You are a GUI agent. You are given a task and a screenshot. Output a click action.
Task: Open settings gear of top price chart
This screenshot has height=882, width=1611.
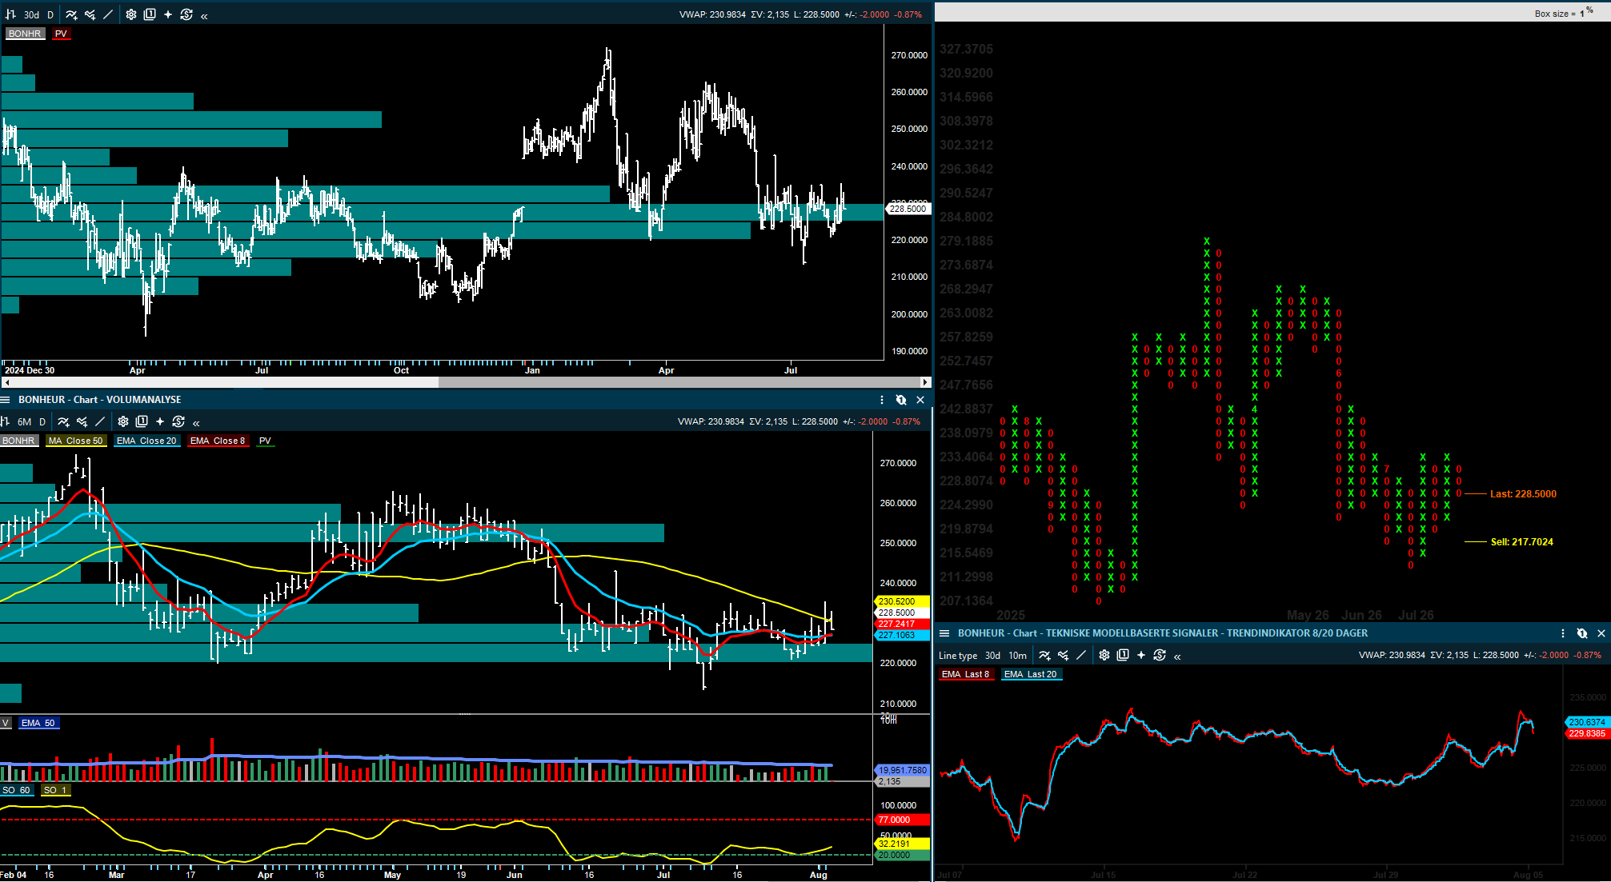[131, 14]
